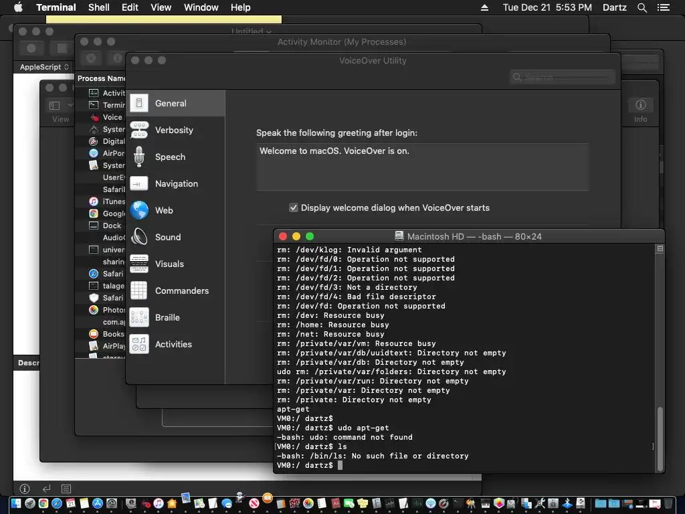Open App Store from the Dock
Viewport: 685px width, 514px height.
click(x=98, y=503)
